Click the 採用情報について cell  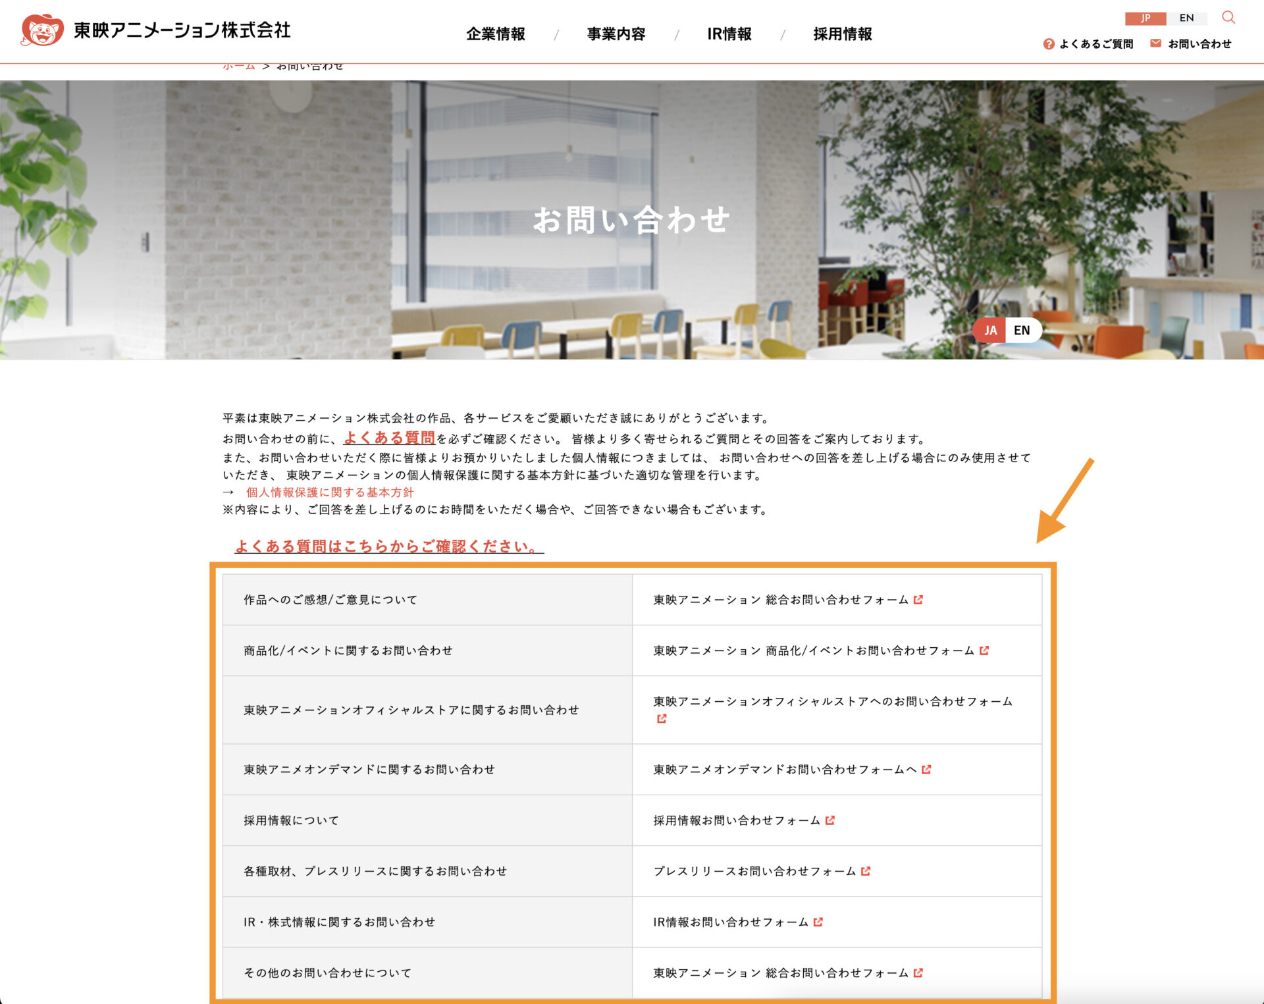[x=427, y=820]
